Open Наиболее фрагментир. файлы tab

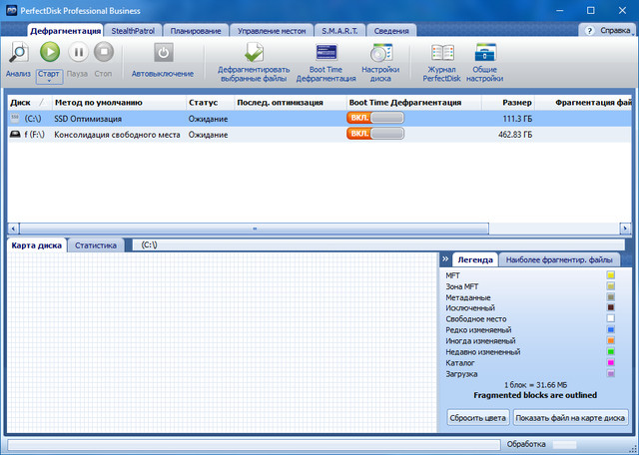pos(559,259)
